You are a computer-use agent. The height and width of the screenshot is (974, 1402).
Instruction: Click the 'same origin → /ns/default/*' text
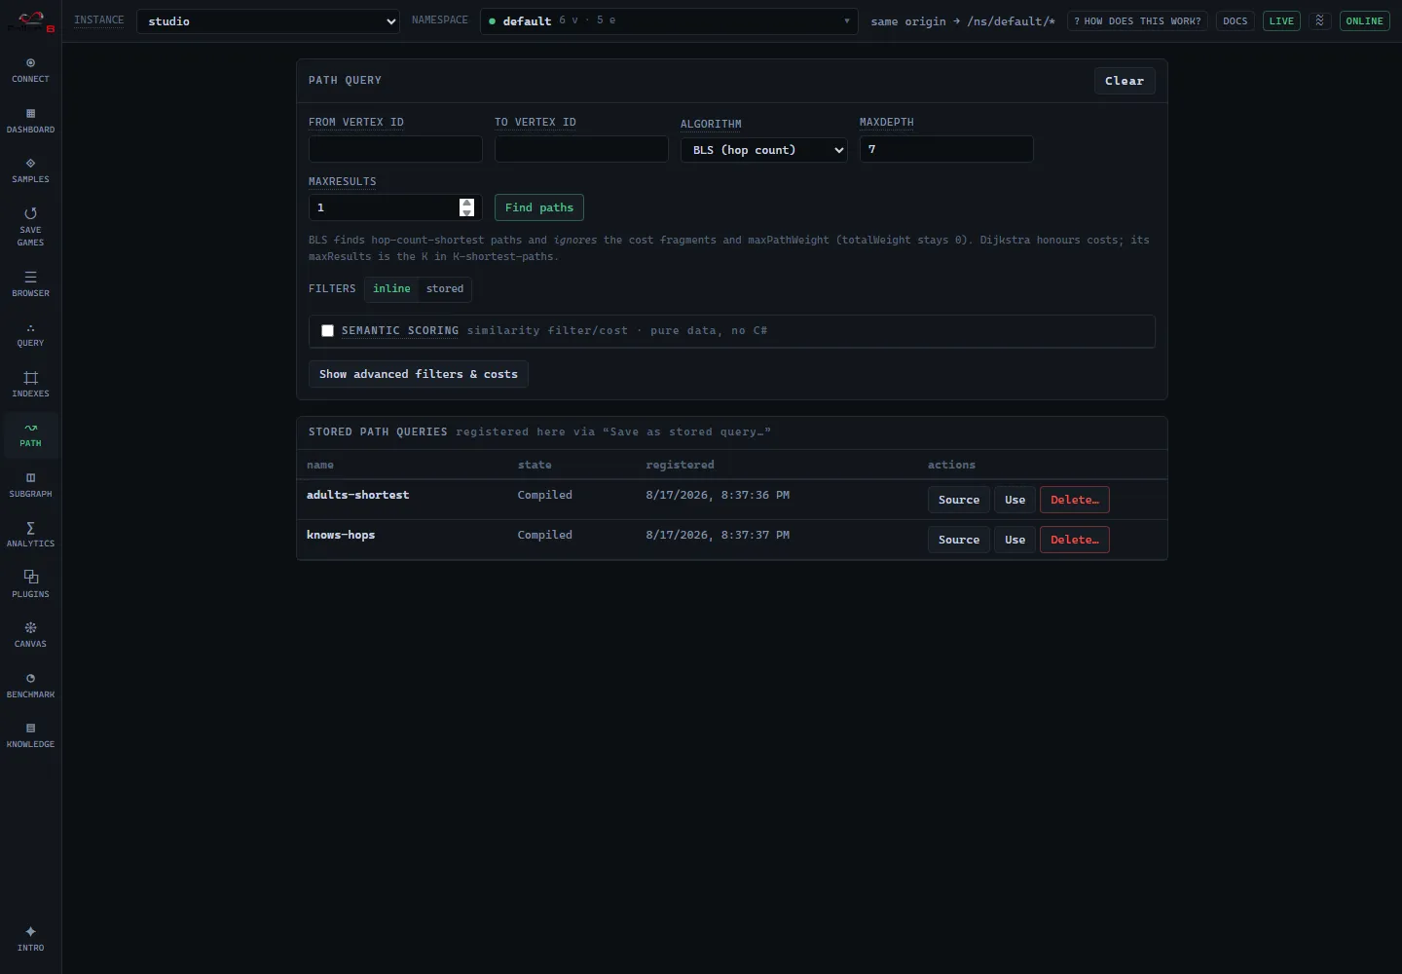(963, 21)
